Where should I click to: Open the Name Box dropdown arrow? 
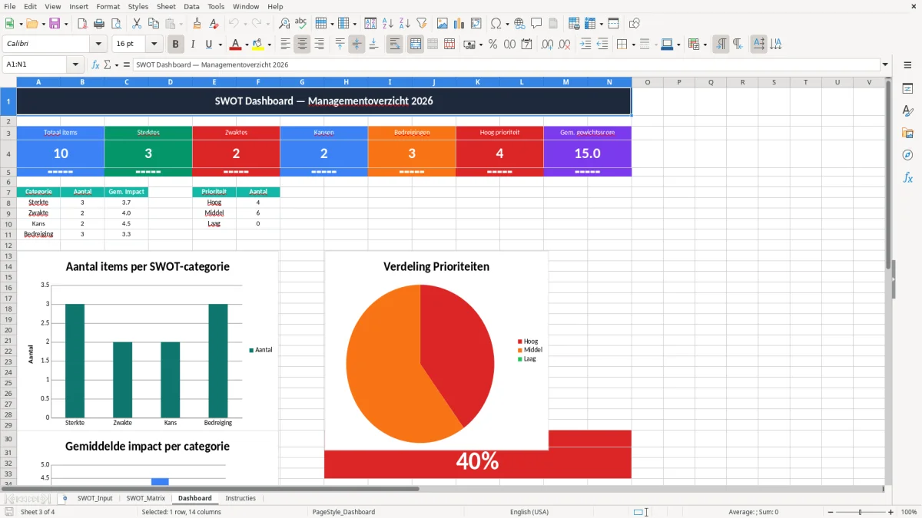click(75, 64)
